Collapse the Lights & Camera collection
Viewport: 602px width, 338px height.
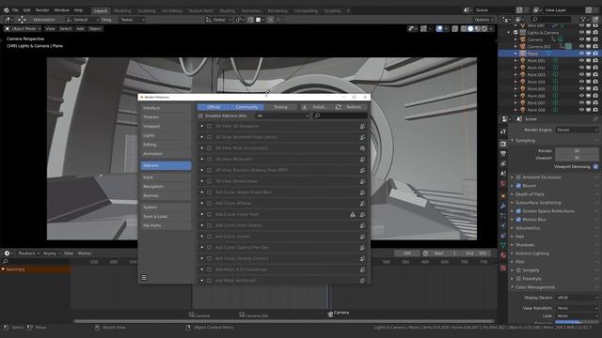click(x=509, y=33)
